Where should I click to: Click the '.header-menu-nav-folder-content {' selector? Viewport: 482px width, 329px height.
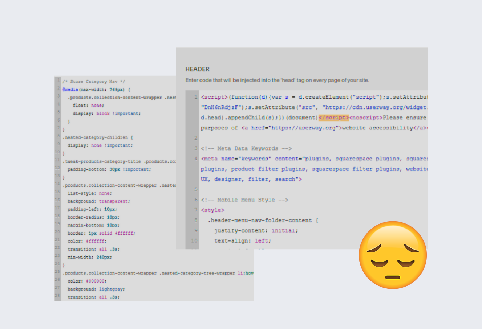click(263, 220)
